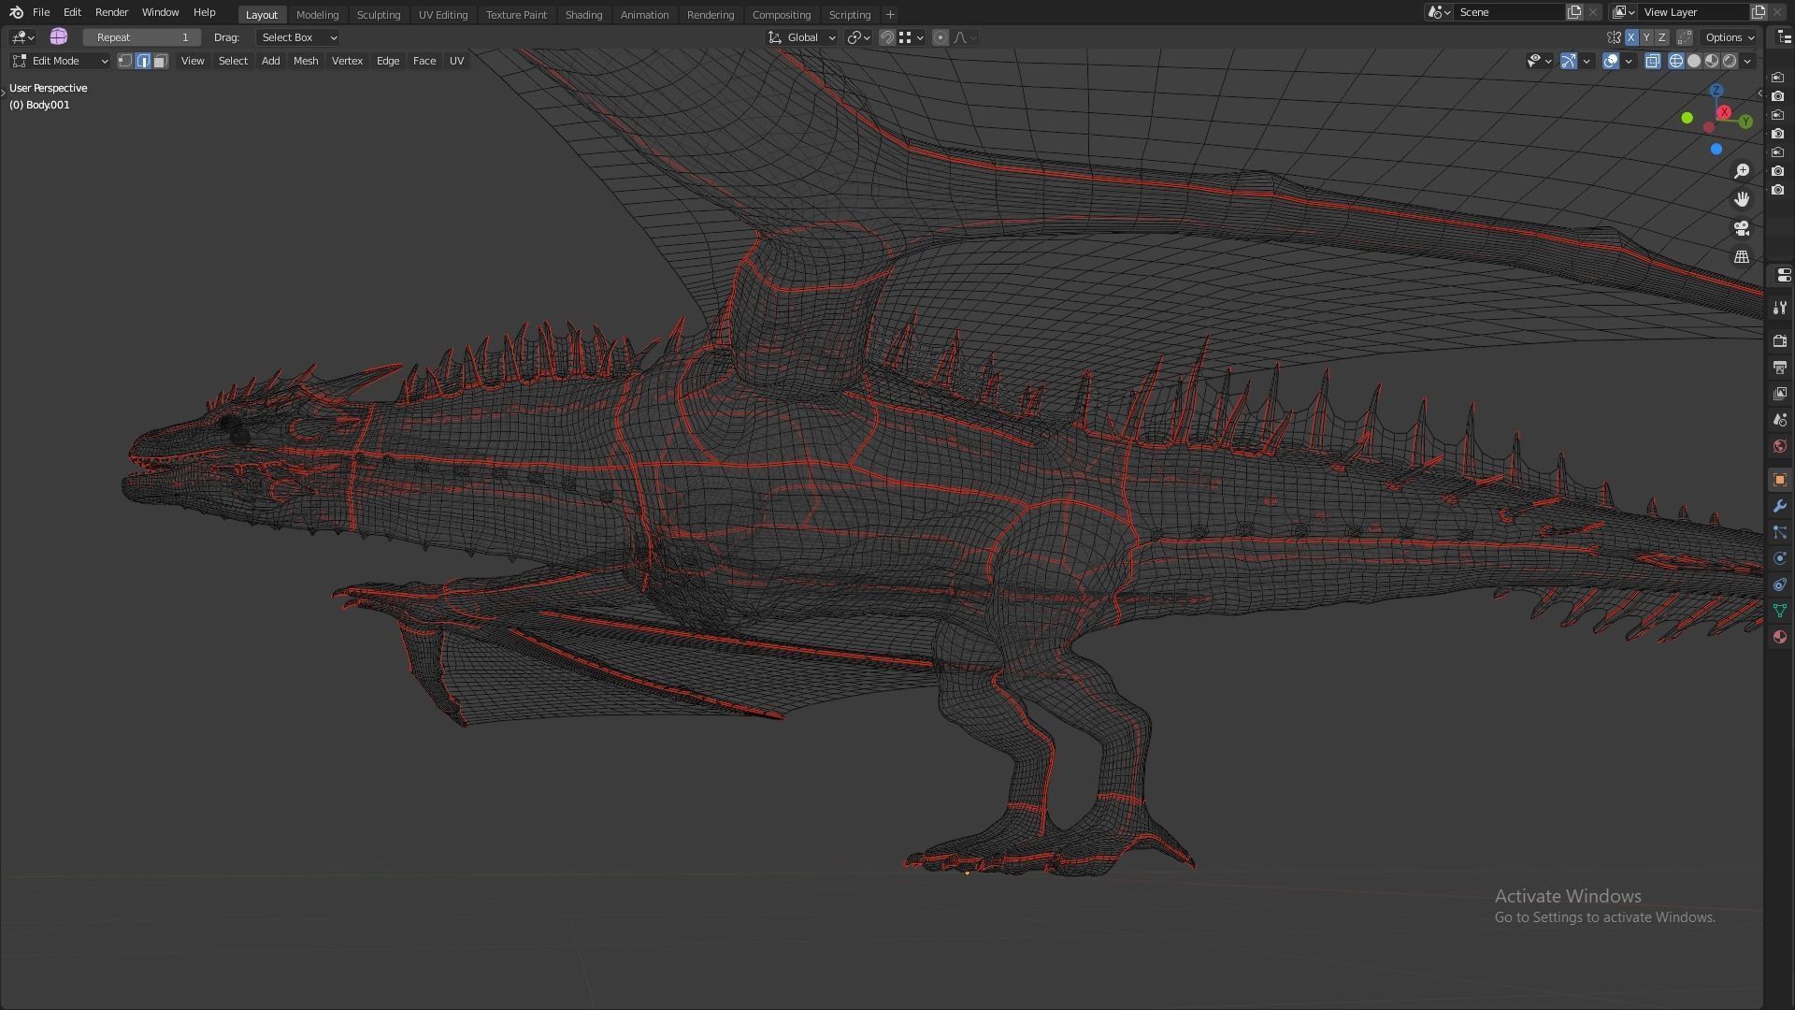This screenshot has height=1010, width=1795.
Task: Open the Material properties icon
Action: click(1780, 637)
